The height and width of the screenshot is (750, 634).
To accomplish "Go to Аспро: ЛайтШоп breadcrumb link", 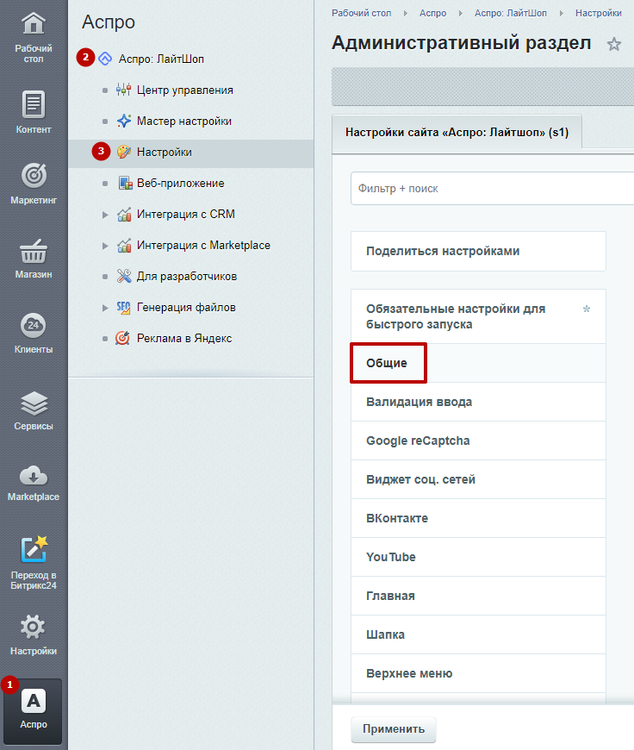I will [x=511, y=13].
